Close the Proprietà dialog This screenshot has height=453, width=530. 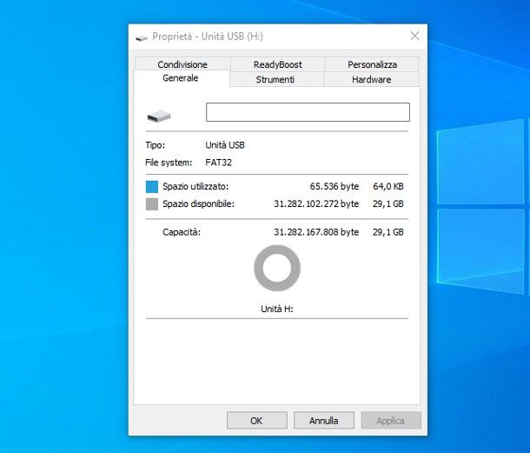point(414,36)
